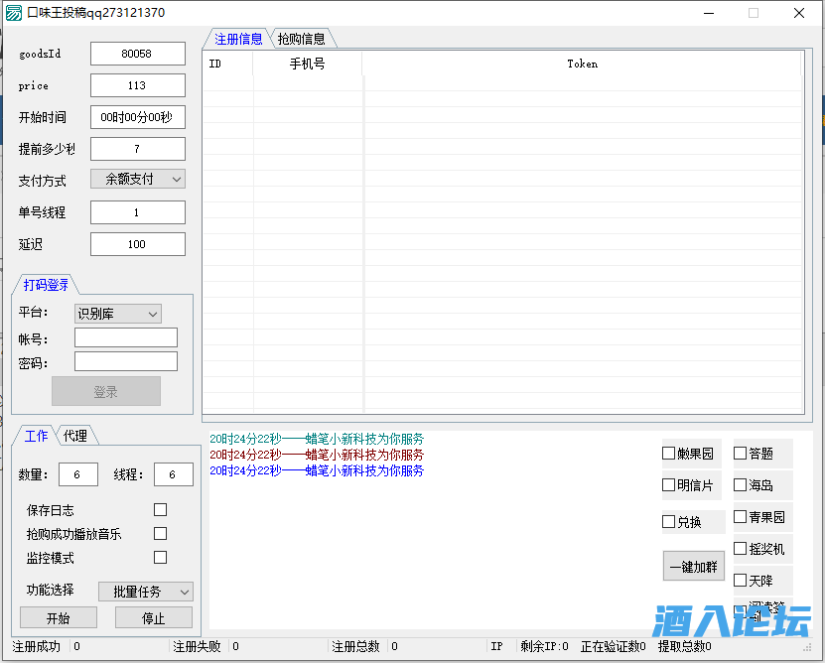
Task: Switch to the 注册信息 tab
Action: (237, 38)
